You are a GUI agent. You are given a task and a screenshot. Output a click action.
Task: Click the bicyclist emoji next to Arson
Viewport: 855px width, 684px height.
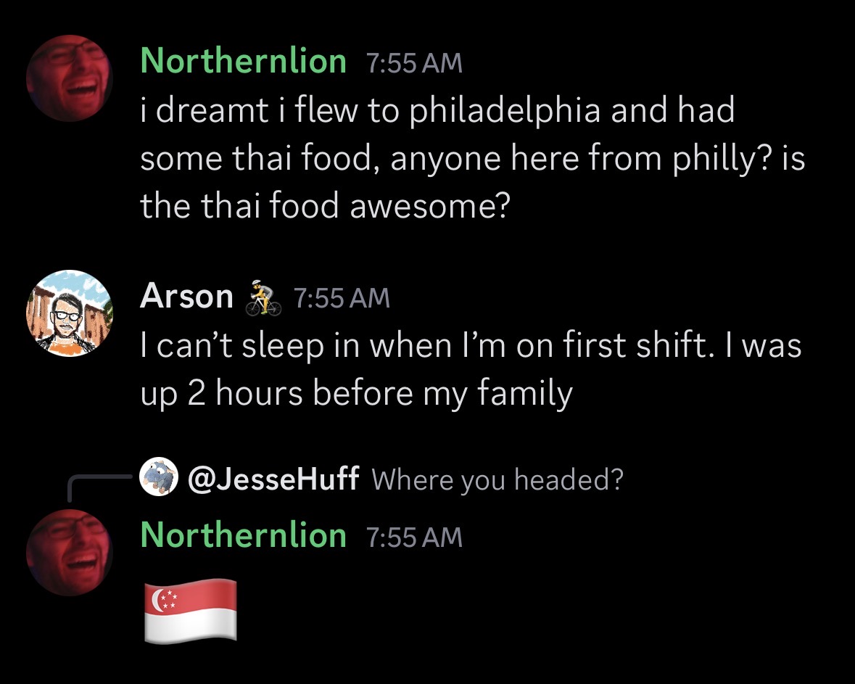coord(263,299)
